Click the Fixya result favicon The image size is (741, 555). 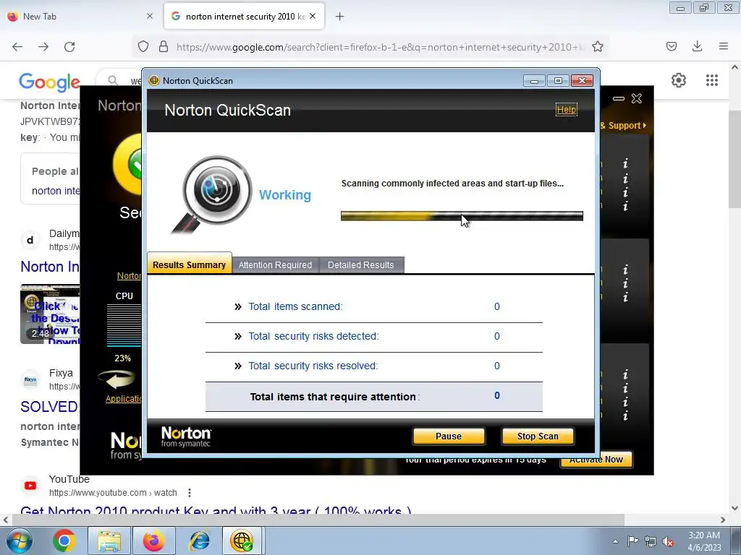point(30,379)
